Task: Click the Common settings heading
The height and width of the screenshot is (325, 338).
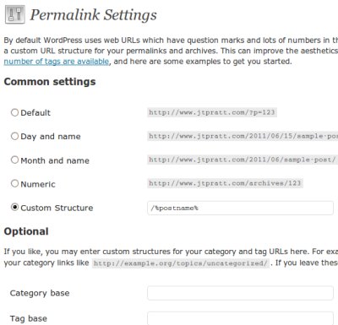Action: (x=50, y=82)
